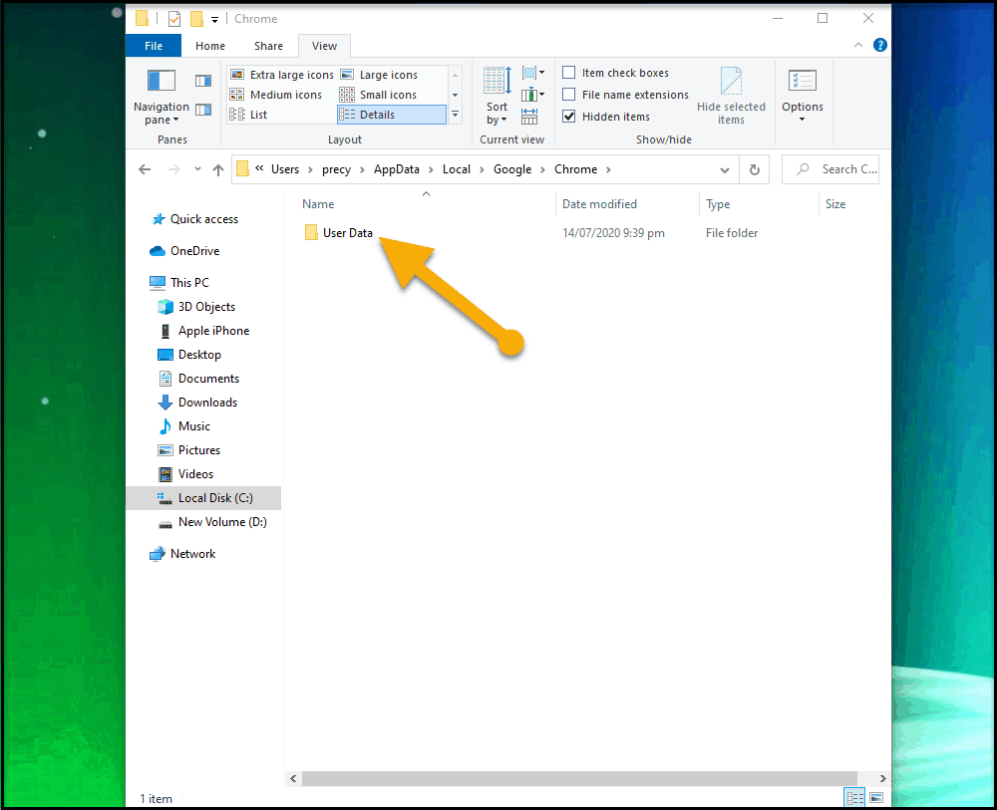Select This PC in navigation pane
The width and height of the screenshot is (997, 810).
click(179, 283)
